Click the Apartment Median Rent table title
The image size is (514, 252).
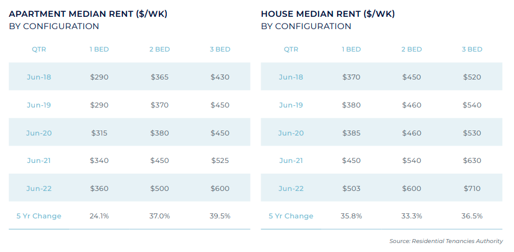click(88, 14)
